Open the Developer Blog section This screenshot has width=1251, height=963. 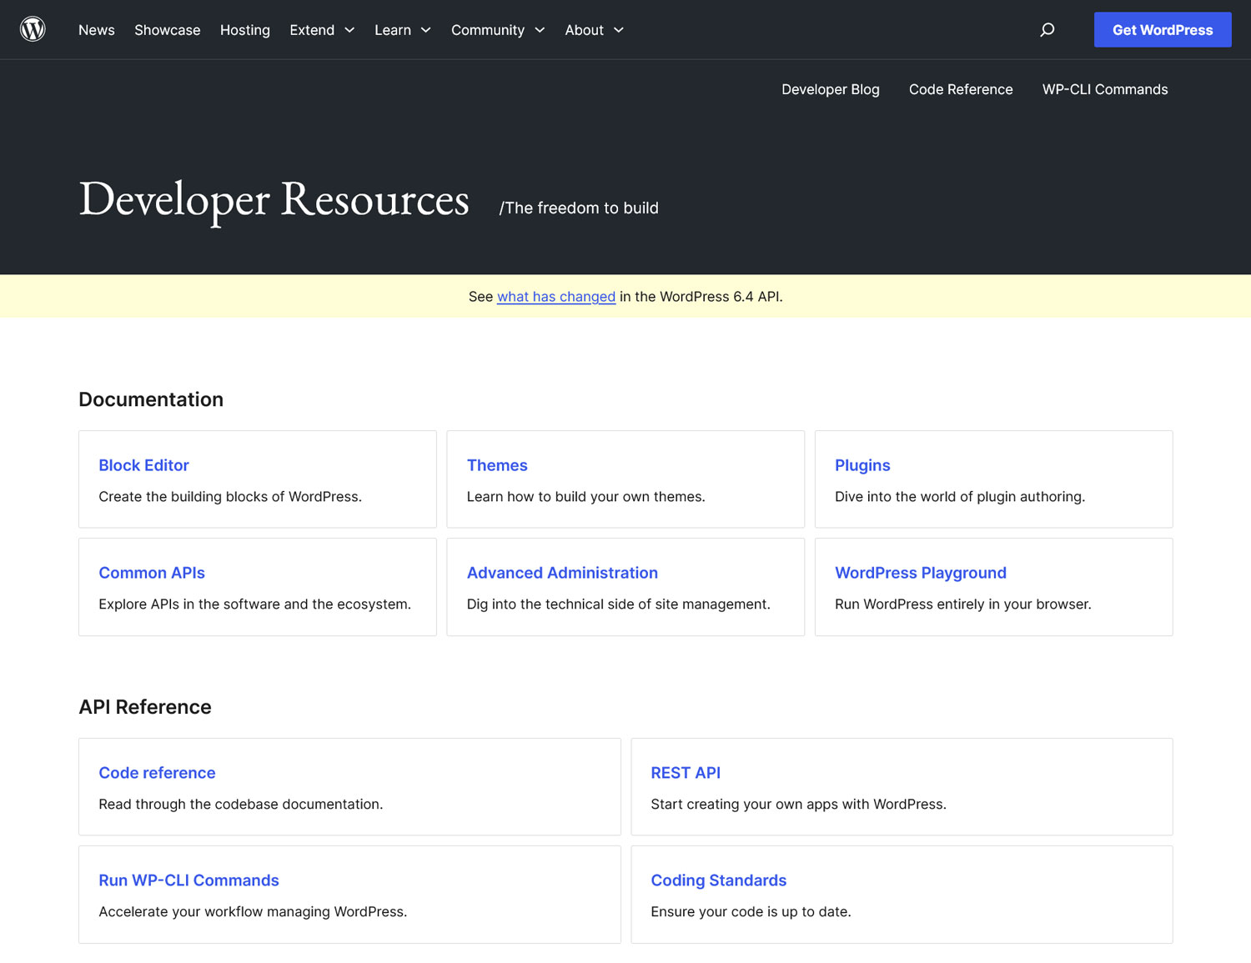point(831,89)
